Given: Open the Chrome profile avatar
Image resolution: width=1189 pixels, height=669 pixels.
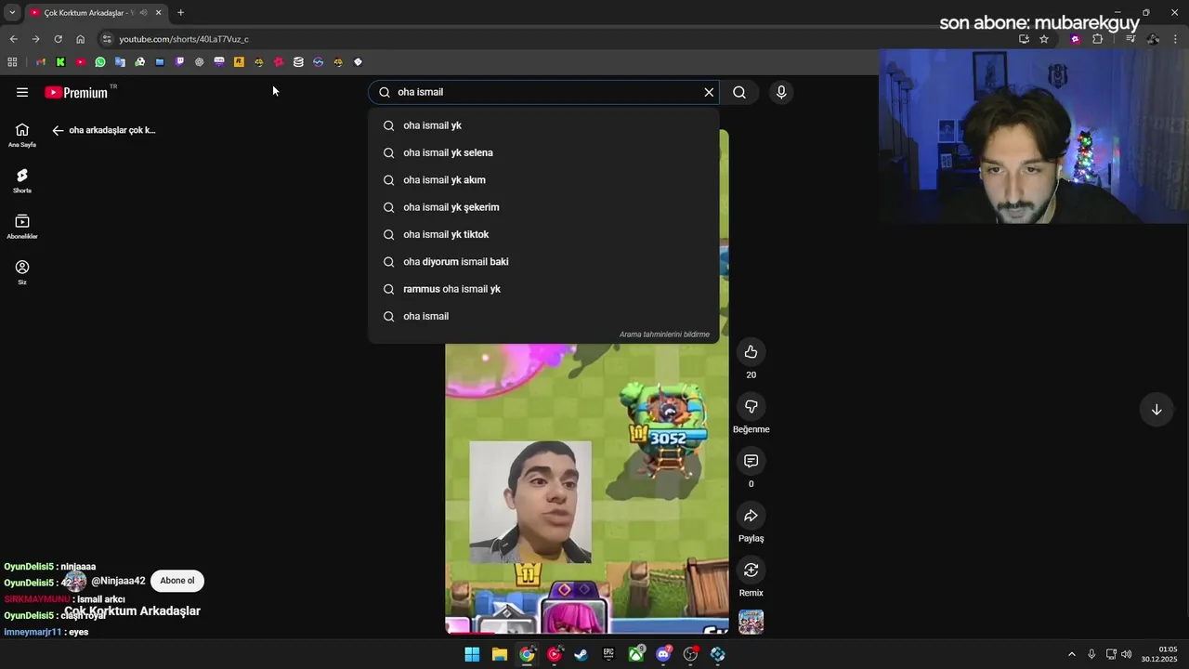Looking at the screenshot, I should [x=1153, y=39].
